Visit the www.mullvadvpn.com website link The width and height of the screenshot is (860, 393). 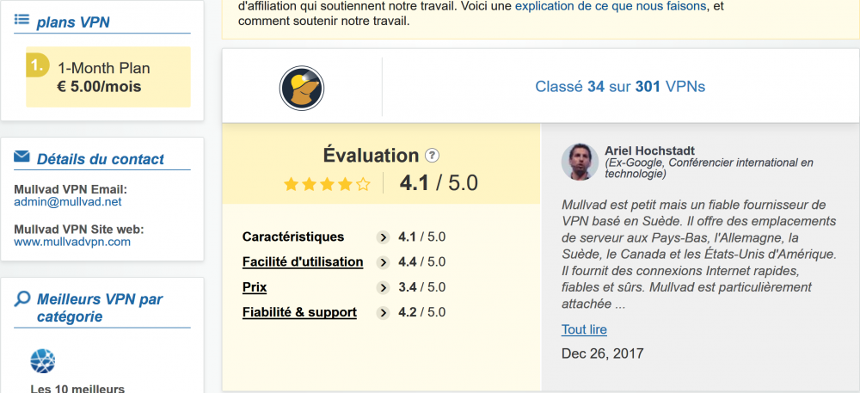pos(72,242)
